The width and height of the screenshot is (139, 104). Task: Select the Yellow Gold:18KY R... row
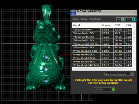click(102, 44)
